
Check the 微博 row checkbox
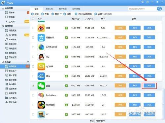point(33,28)
